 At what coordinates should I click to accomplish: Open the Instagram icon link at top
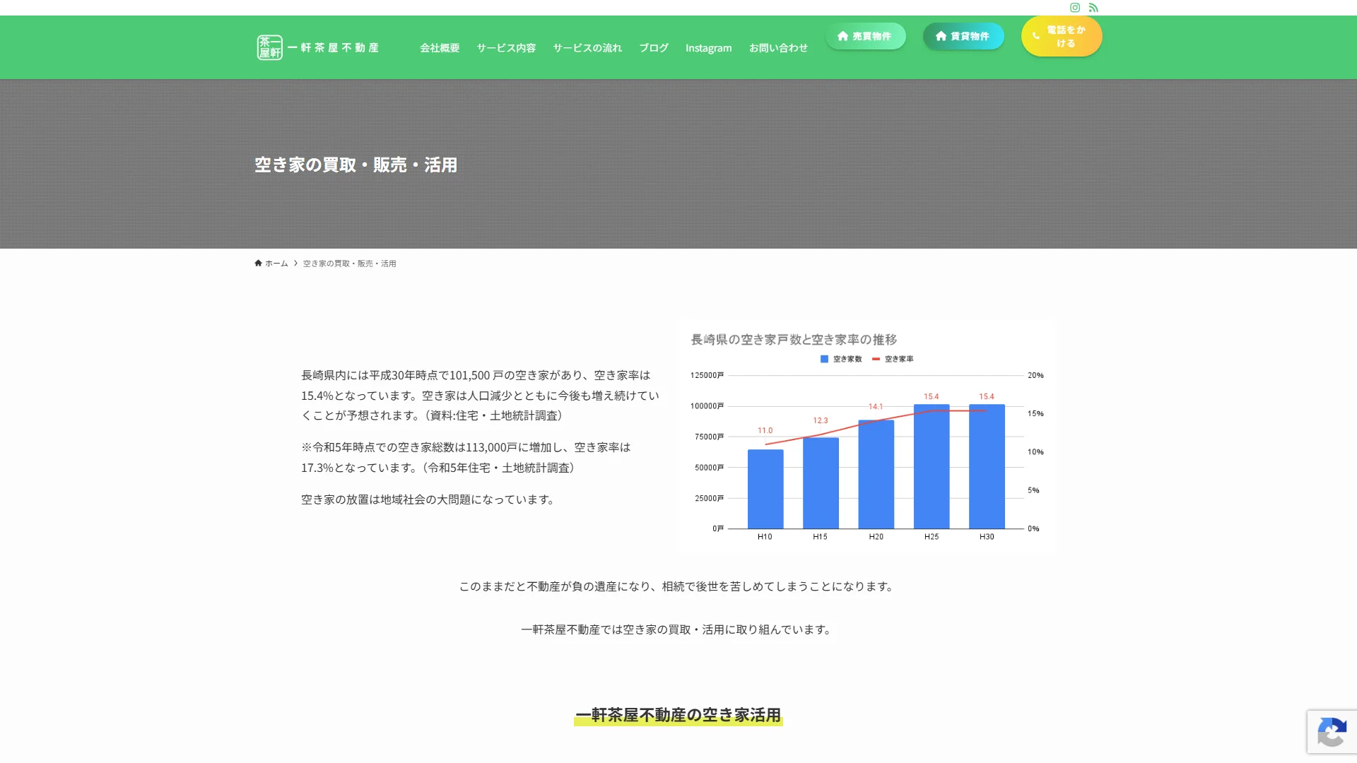click(x=1074, y=8)
